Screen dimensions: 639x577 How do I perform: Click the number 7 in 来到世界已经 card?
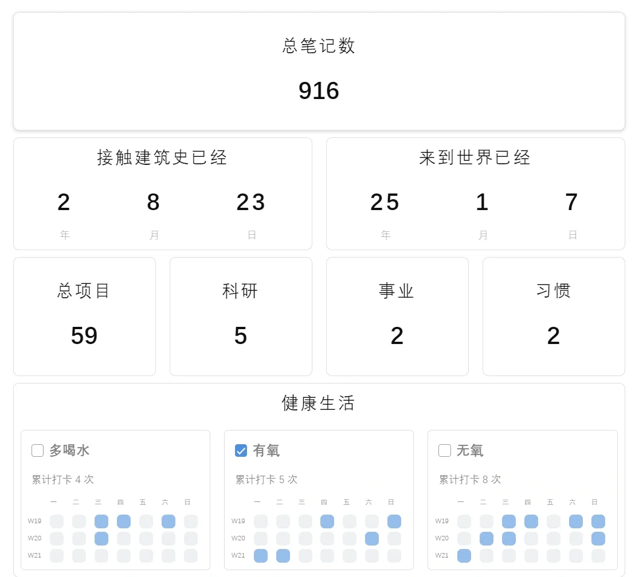tap(572, 202)
